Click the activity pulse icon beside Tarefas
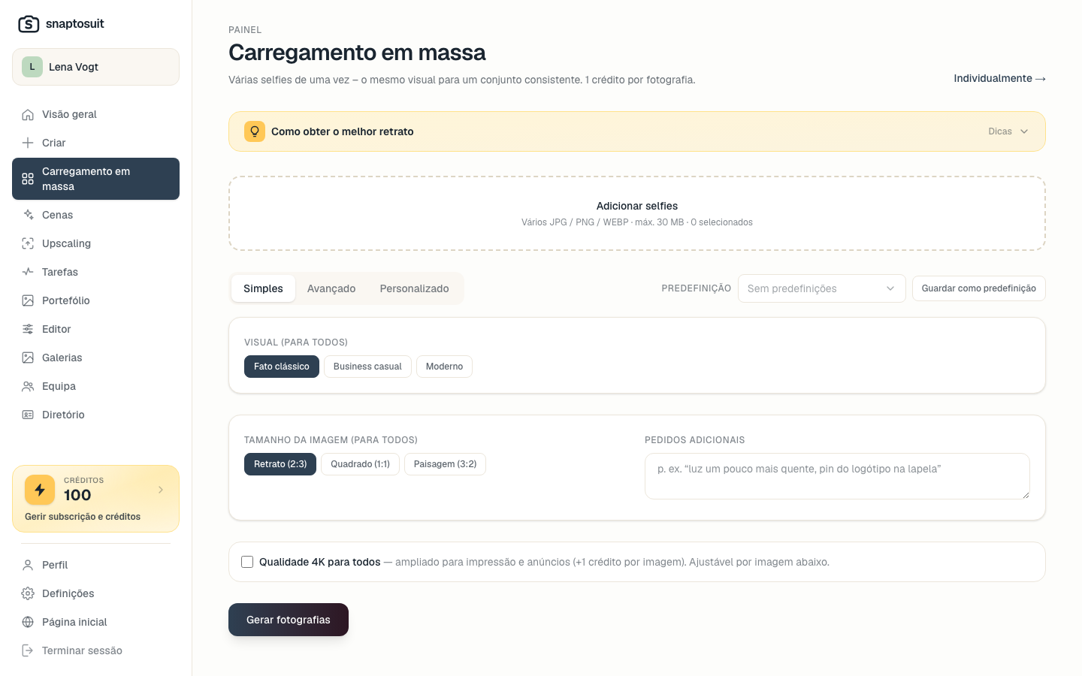The width and height of the screenshot is (1082, 676). (x=28, y=272)
